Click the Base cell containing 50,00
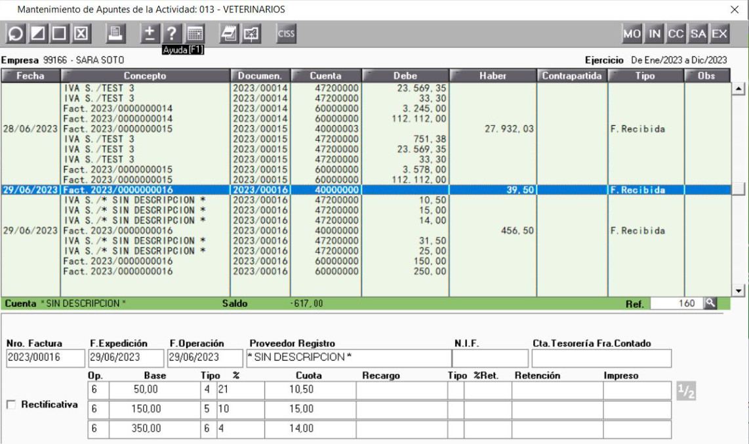The image size is (749, 444). [155, 390]
